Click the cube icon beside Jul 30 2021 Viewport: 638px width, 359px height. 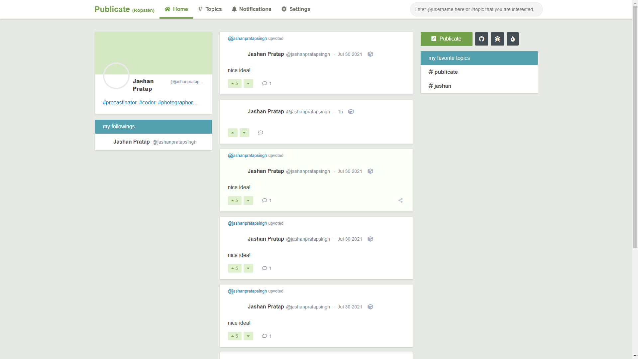pos(371,54)
